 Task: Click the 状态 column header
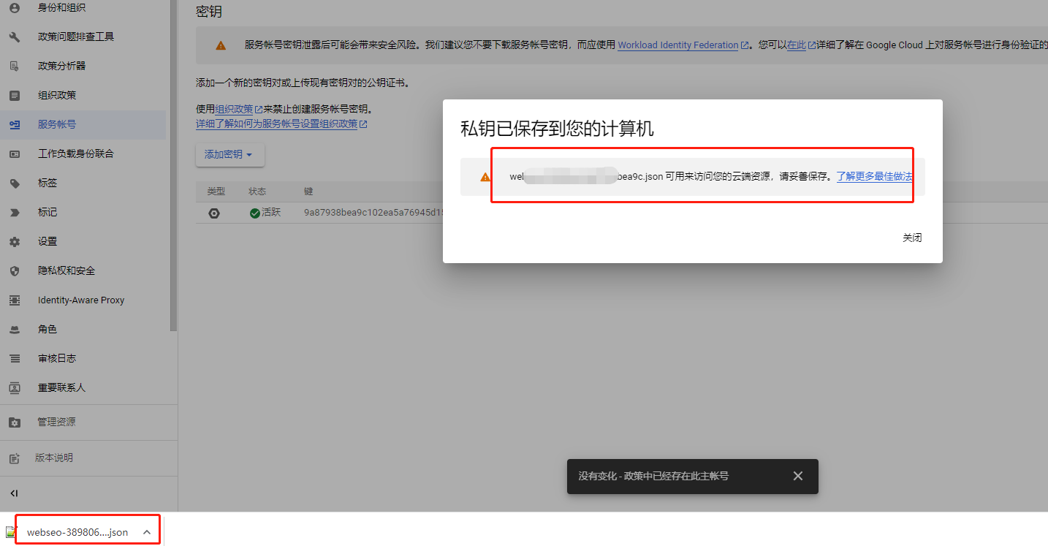257,192
